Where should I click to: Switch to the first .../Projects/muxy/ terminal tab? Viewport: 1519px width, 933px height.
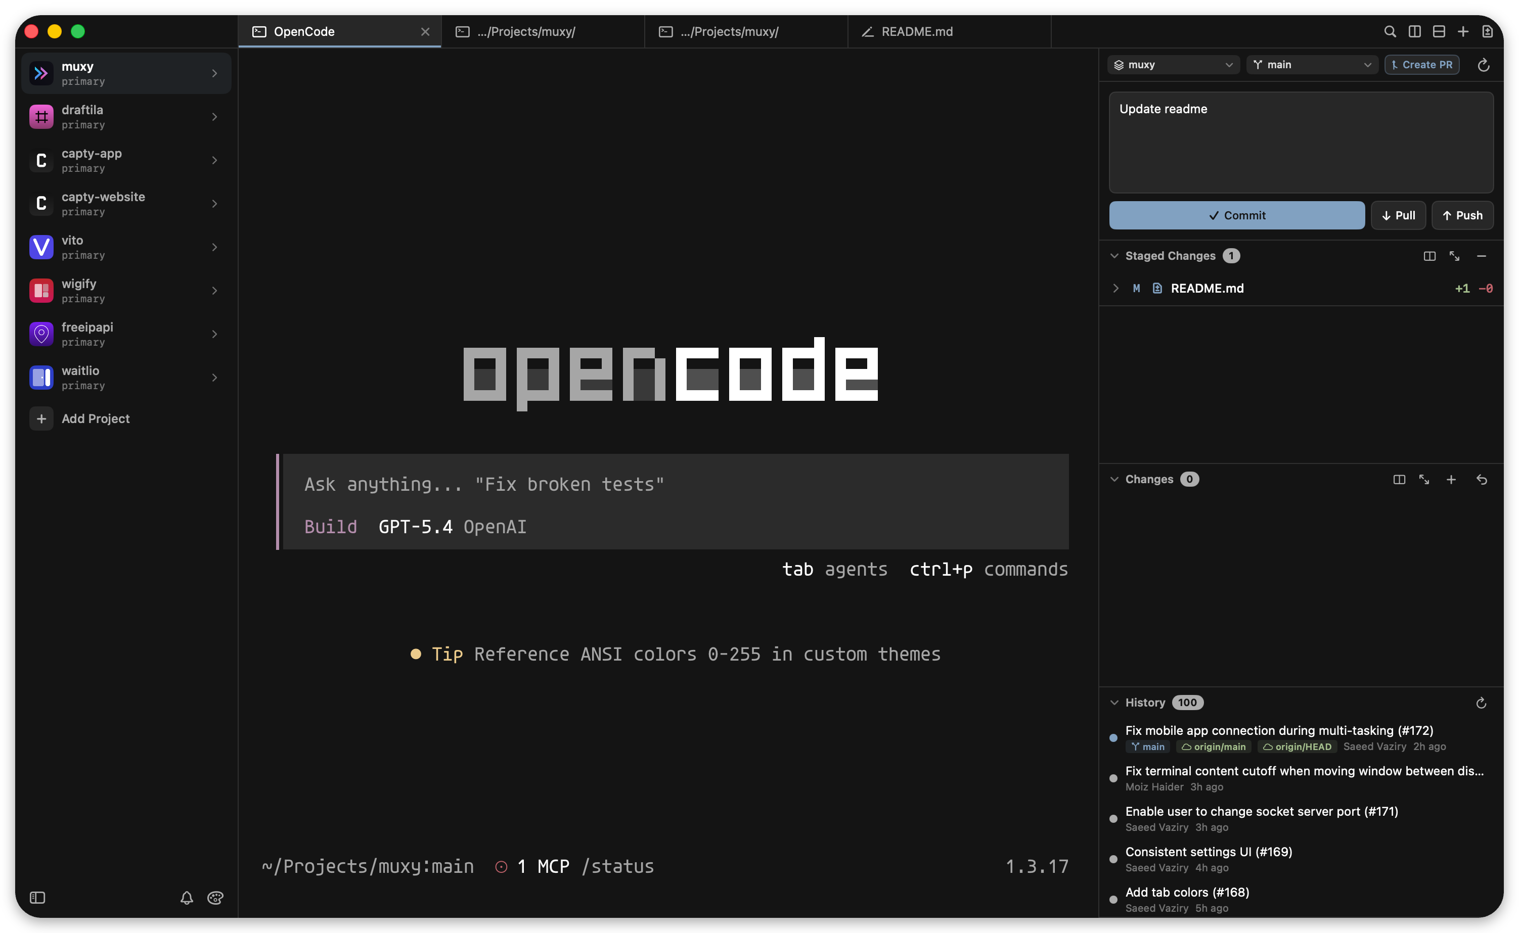click(543, 31)
